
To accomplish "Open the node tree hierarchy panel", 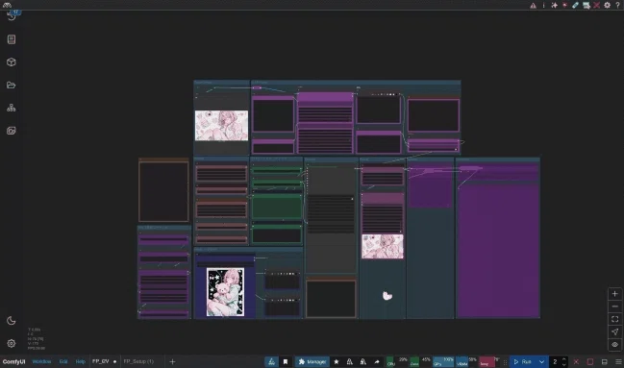I will tap(12, 108).
